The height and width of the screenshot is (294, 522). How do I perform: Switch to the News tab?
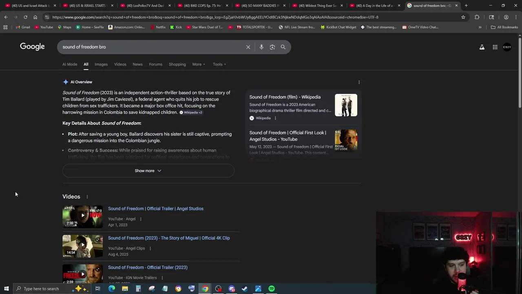click(x=137, y=64)
